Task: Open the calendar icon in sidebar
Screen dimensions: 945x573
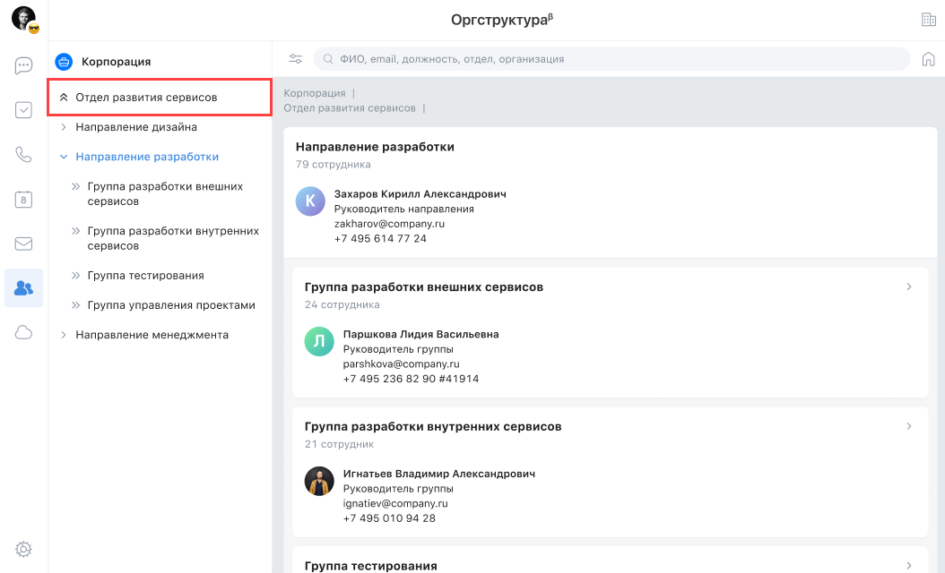Action: [x=23, y=200]
